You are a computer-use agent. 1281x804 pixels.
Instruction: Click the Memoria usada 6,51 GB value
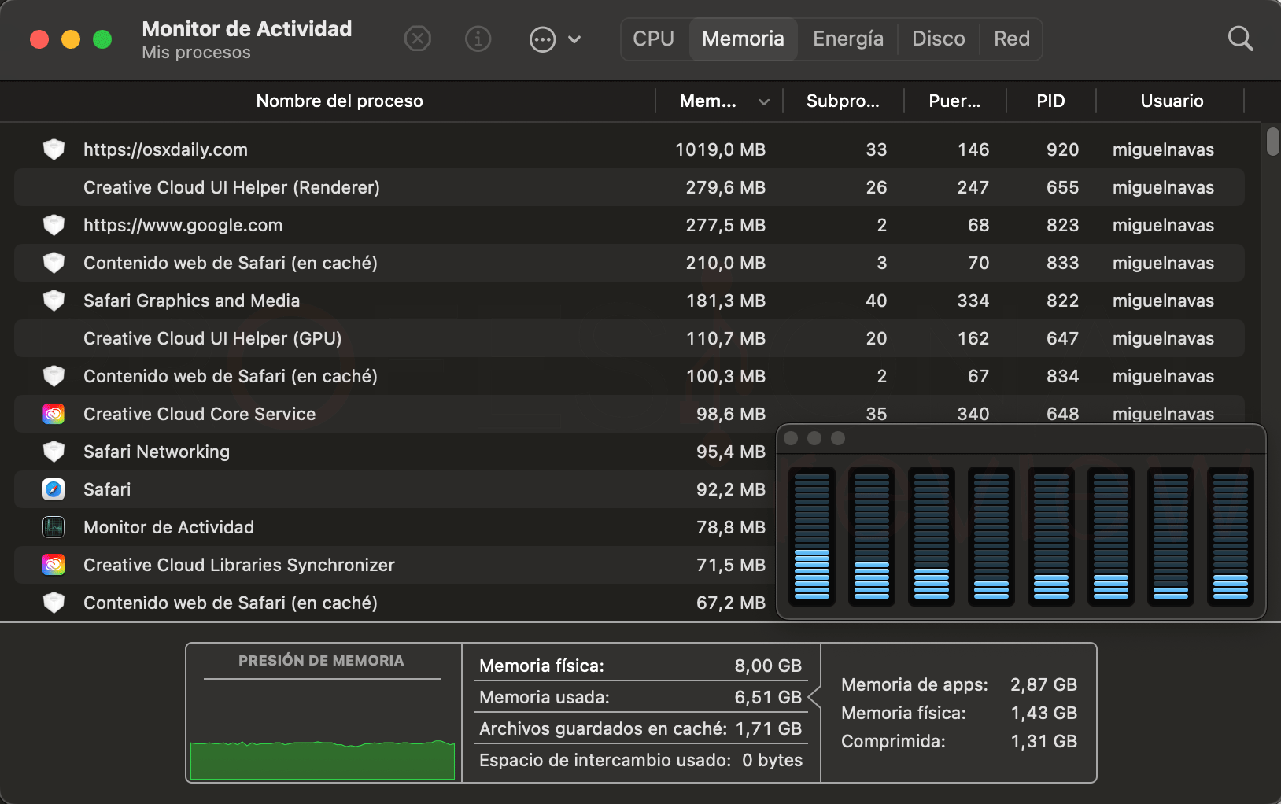[x=768, y=697]
